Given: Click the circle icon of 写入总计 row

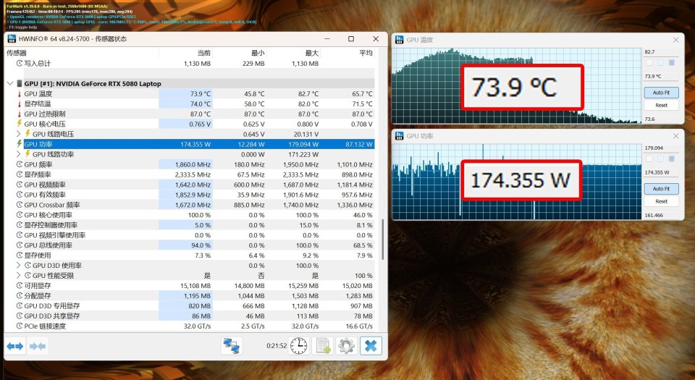Looking at the screenshot, I should 19,64.
